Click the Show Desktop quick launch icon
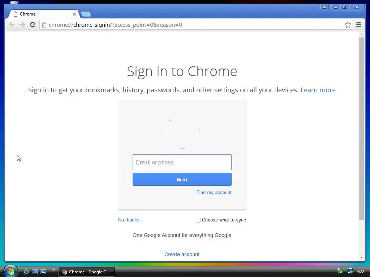 pos(35,272)
